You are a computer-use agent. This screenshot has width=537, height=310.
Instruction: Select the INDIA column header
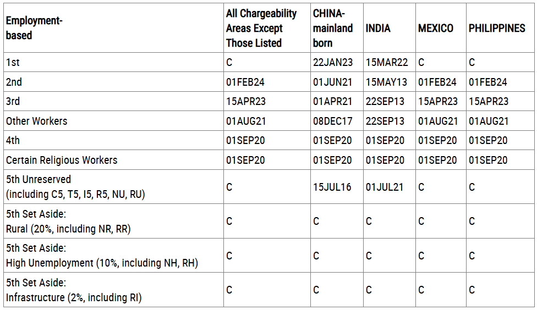(x=378, y=28)
